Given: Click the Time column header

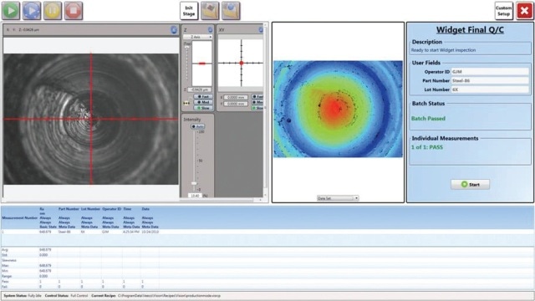Looking at the screenshot, I should click(x=127, y=209).
